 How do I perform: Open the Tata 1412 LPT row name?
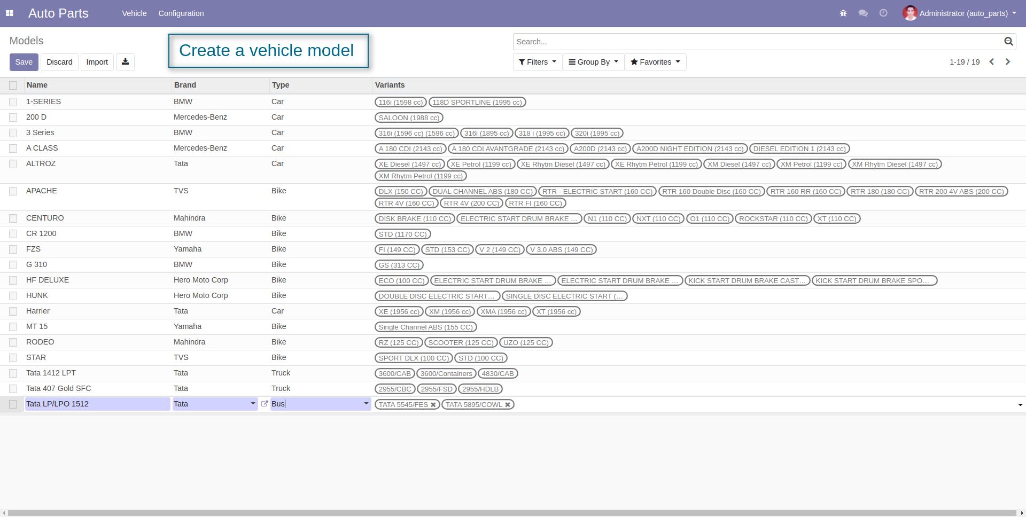coord(51,373)
